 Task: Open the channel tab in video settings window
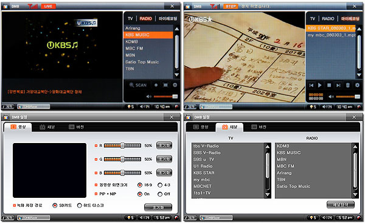(47, 127)
